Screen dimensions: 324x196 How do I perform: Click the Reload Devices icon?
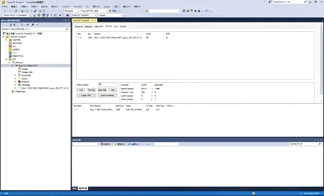(x=48, y=15)
